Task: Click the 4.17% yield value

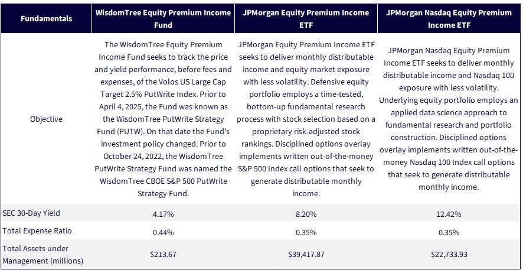Action: point(163,214)
